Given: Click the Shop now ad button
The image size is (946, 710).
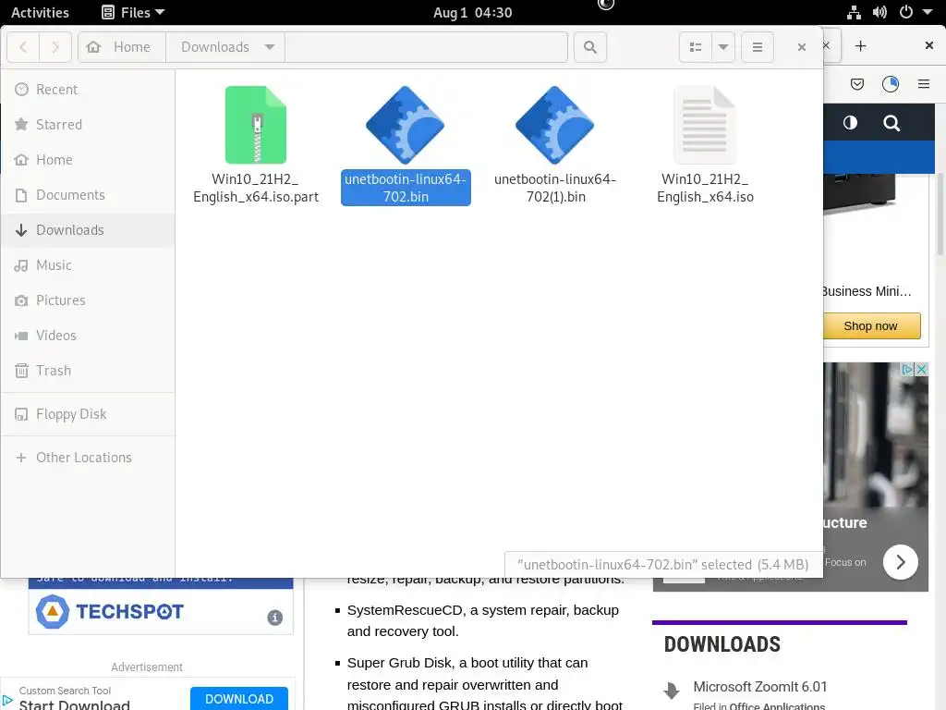Looking at the screenshot, I should tap(872, 326).
